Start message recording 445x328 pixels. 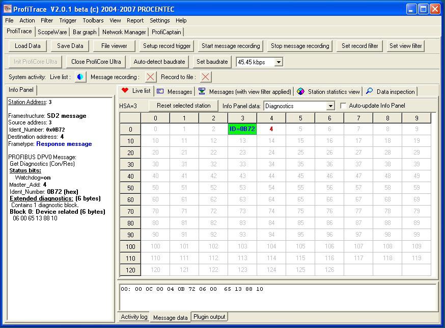point(231,46)
